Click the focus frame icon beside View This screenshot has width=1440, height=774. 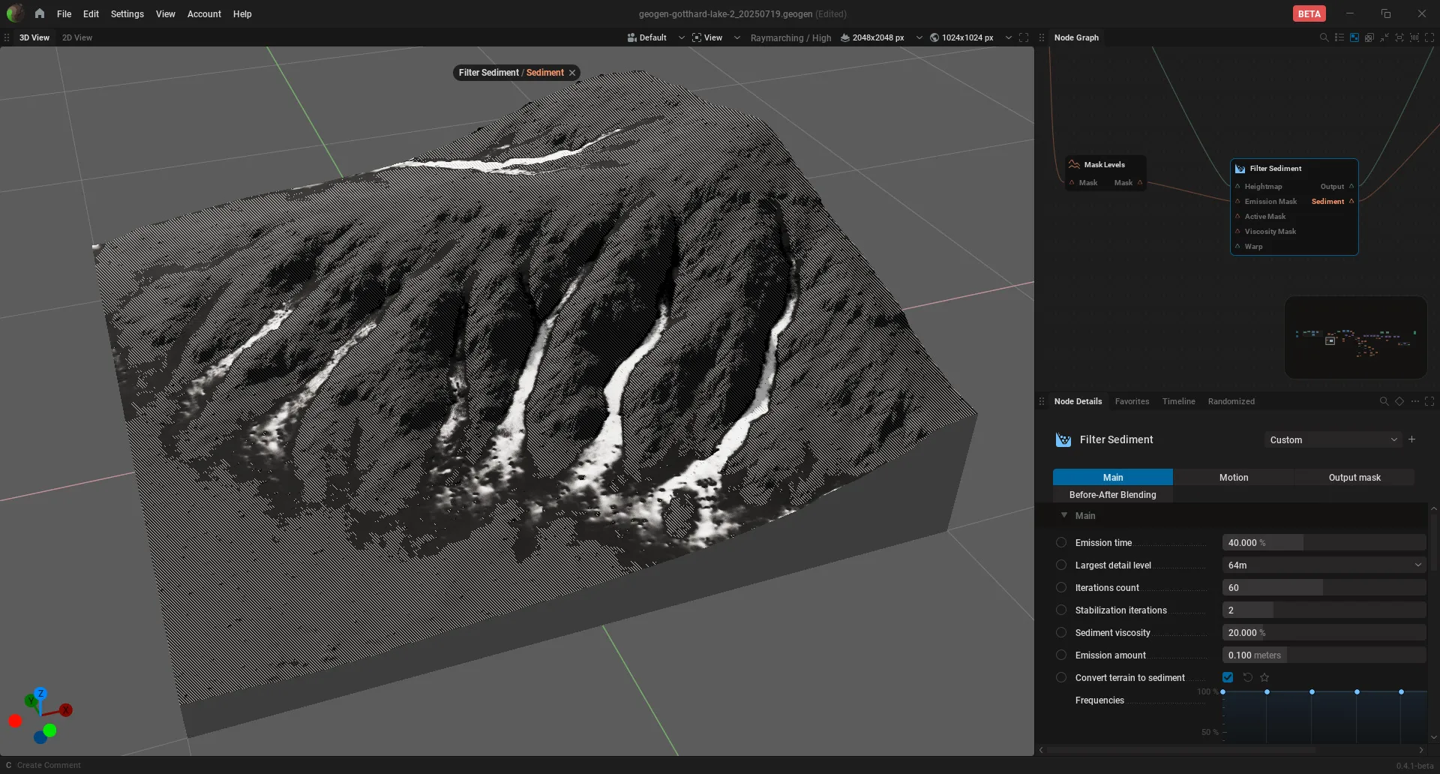coord(697,37)
